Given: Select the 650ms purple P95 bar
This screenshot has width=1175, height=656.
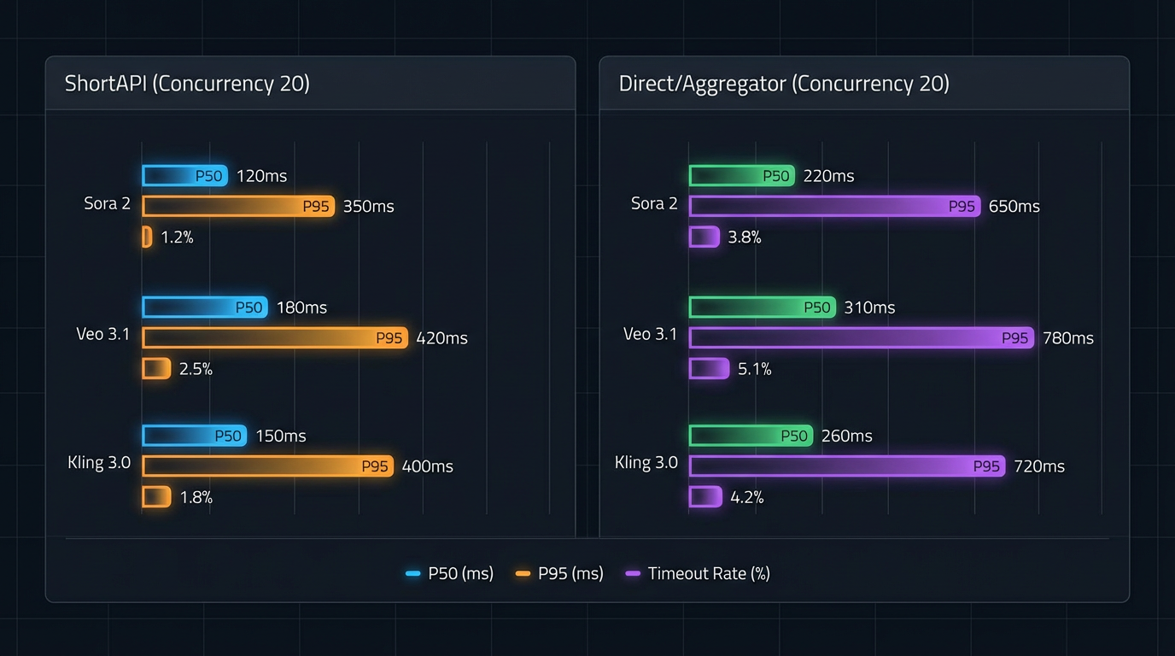Looking at the screenshot, I should pos(834,206).
